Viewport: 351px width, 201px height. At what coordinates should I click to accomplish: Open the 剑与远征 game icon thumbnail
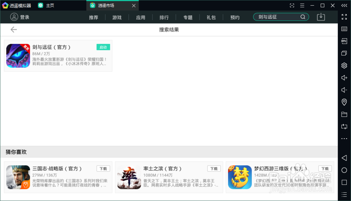tap(18, 56)
